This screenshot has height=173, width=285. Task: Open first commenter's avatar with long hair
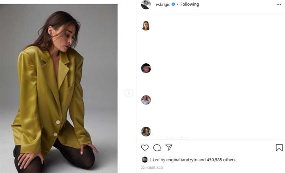tap(146, 26)
